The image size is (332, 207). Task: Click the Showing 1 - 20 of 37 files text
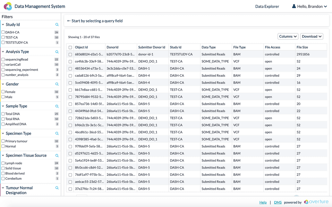point(84,37)
